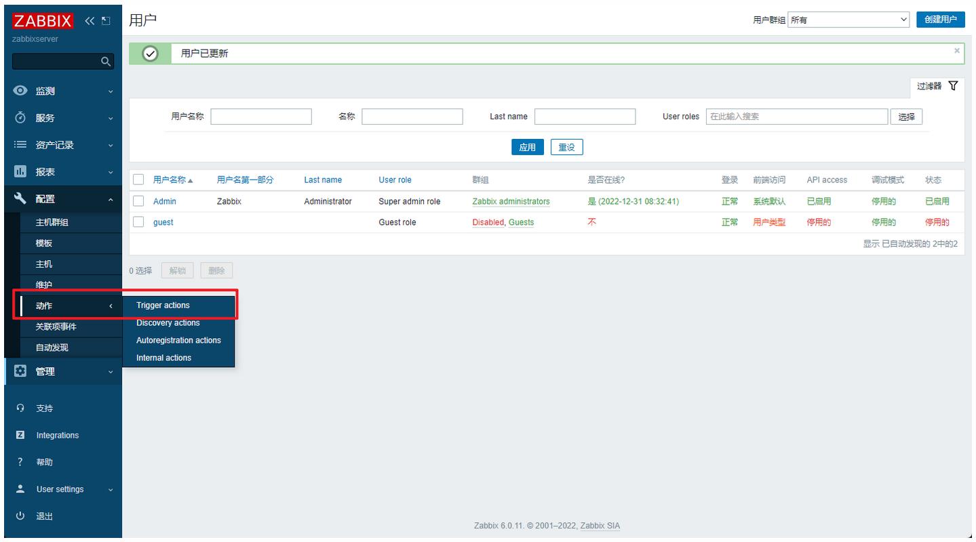
Task: Click 选择 button for User roles
Action: coord(906,117)
